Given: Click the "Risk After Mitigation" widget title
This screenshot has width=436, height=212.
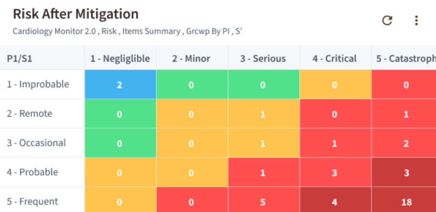Looking at the screenshot, I should tap(76, 14).
